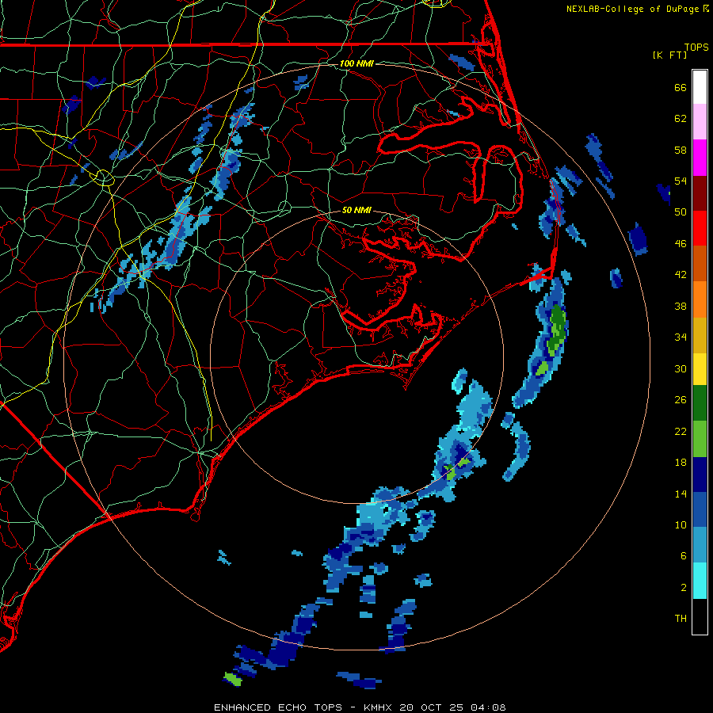Click the legend value '38'
713x713 pixels.
point(681,306)
